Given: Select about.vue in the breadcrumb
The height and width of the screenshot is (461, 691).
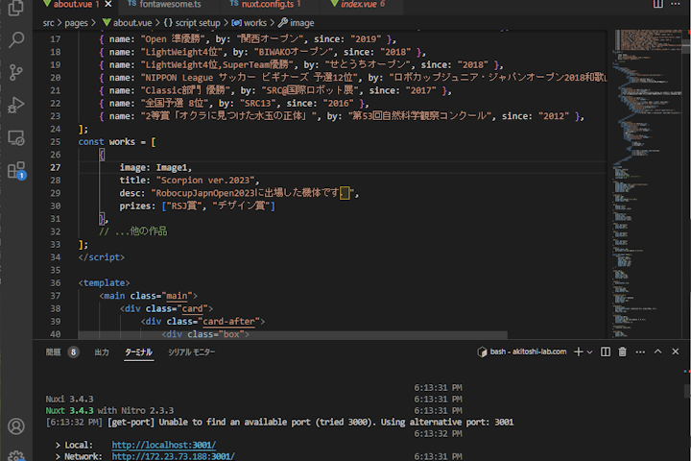Looking at the screenshot, I should coord(127,23).
